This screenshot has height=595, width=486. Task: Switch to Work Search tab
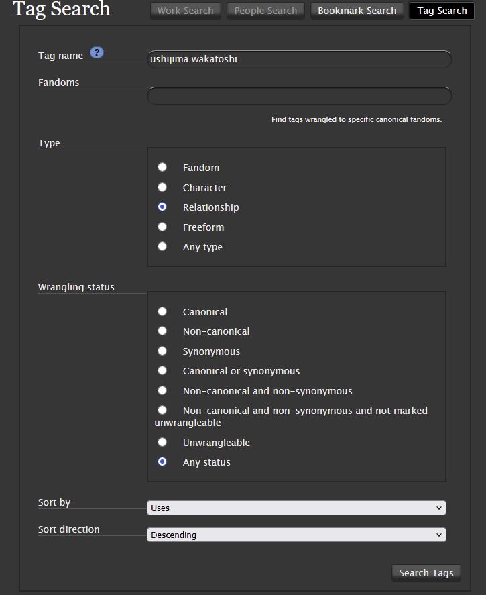click(x=186, y=11)
